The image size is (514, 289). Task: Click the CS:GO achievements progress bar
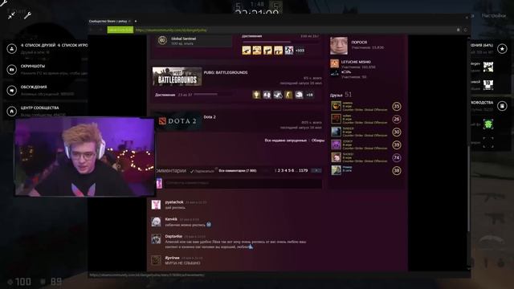coord(280,42)
